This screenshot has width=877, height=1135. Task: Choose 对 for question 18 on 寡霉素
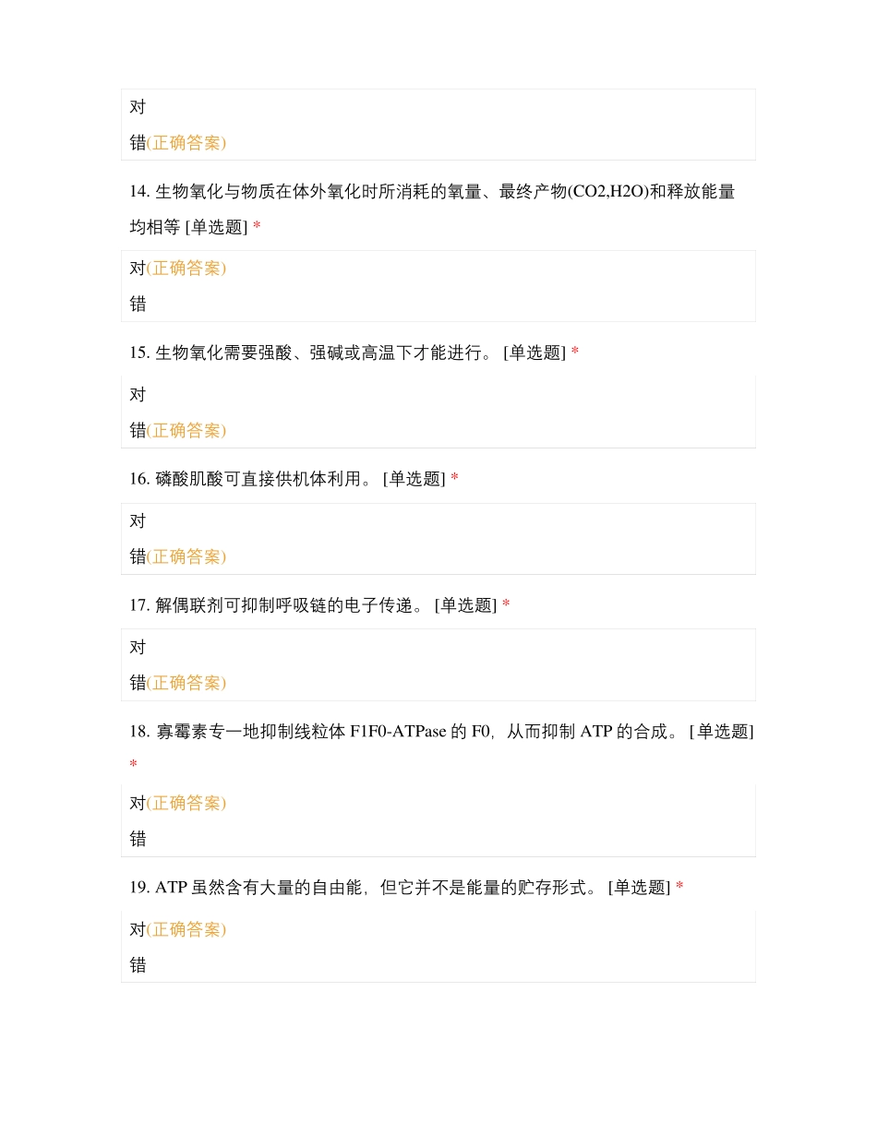[138, 803]
